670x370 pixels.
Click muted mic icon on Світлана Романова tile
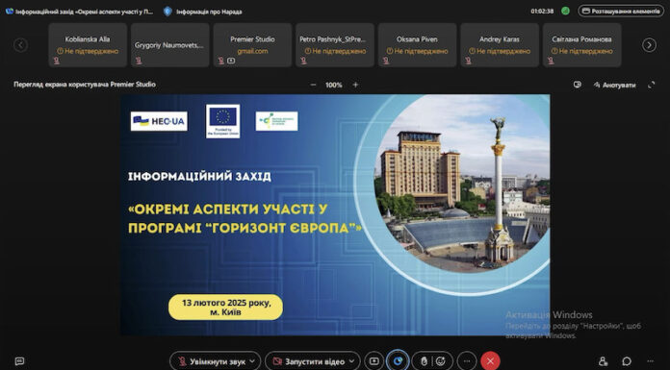click(551, 61)
